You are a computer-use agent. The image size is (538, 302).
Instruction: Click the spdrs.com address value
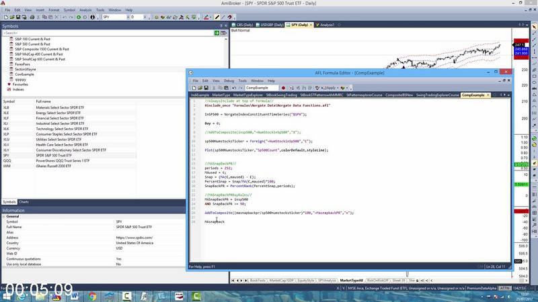[134, 238]
